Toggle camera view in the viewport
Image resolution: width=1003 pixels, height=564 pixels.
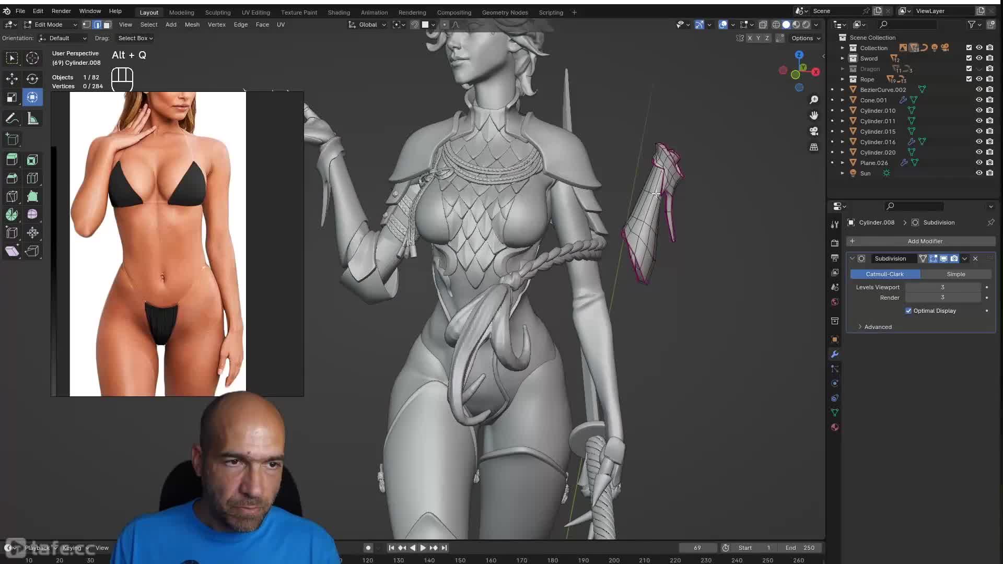tap(814, 131)
